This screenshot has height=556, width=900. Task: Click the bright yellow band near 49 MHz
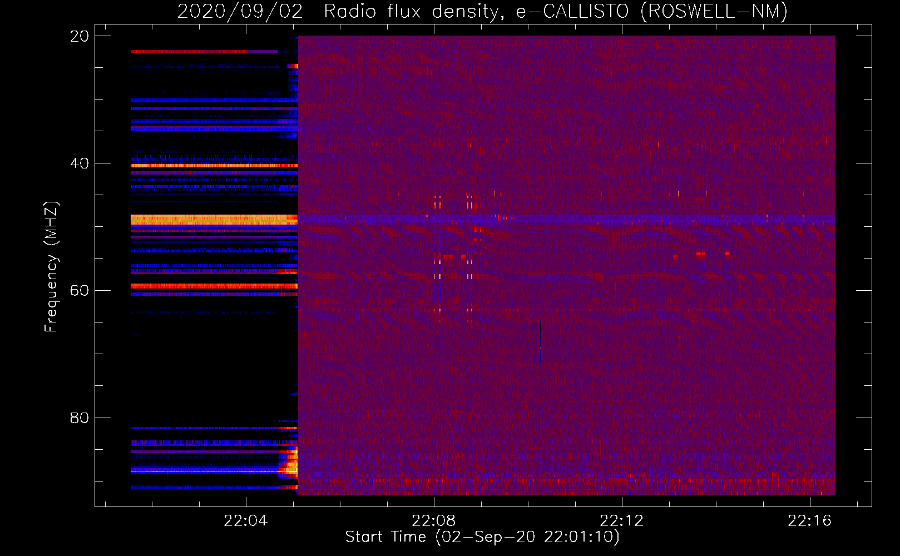pos(214,220)
